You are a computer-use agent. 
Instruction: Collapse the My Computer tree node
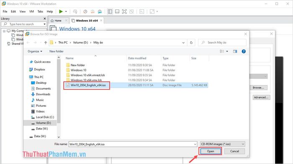[4, 31]
